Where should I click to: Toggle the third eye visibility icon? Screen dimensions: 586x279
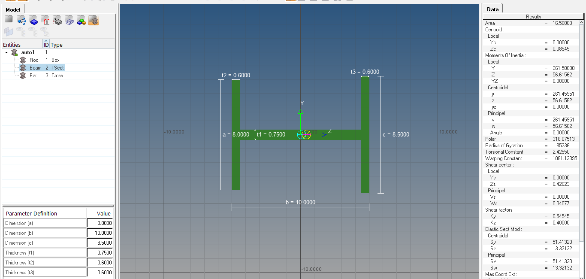pyautogui.click(x=44, y=31)
